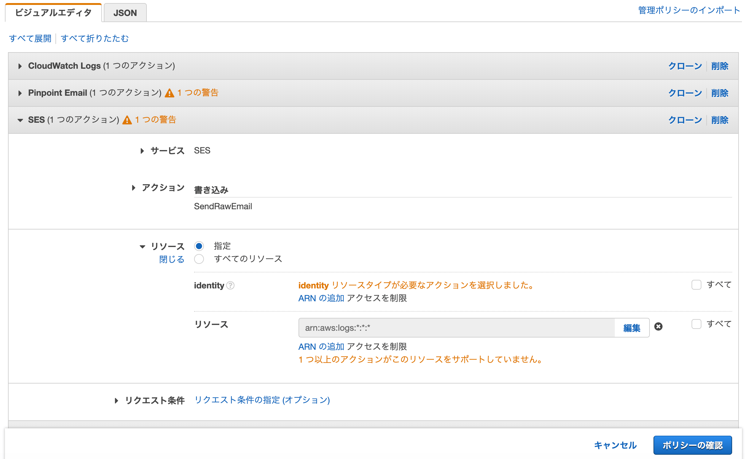Click 閉じる link under リソース
This screenshot has height=459, width=745.
tap(172, 260)
